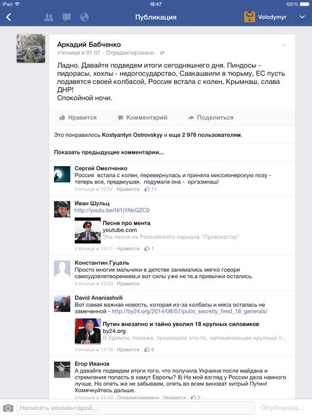Open the youtu.be link in comment
This screenshot has height=417, width=312.
(x=112, y=210)
